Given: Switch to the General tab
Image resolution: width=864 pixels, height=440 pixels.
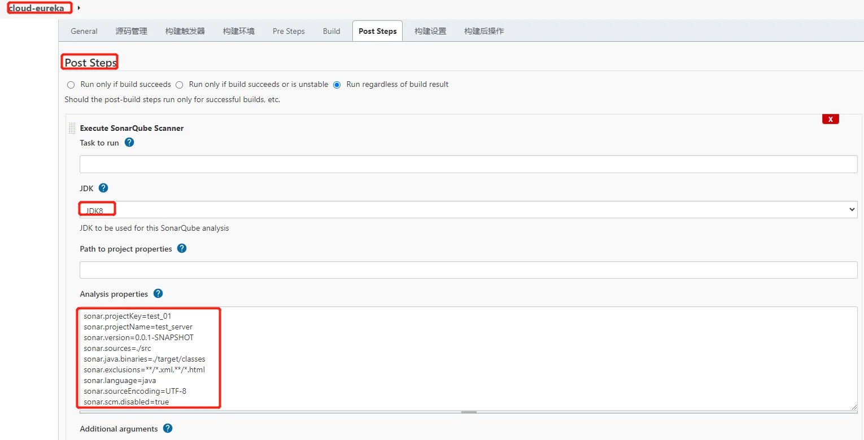Looking at the screenshot, I should pyautogui.click(x=84, y=31).
